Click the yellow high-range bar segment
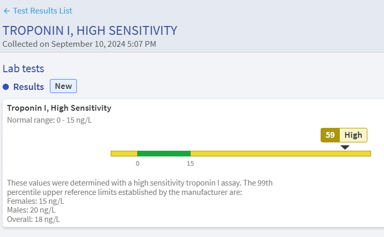 tap(281, 153)
